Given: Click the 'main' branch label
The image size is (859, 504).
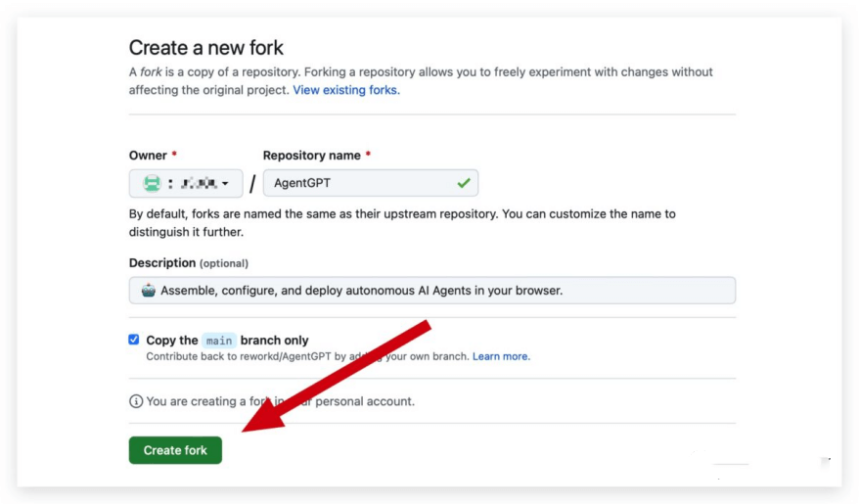Looking at the screenshot, I should click(219, 341).
